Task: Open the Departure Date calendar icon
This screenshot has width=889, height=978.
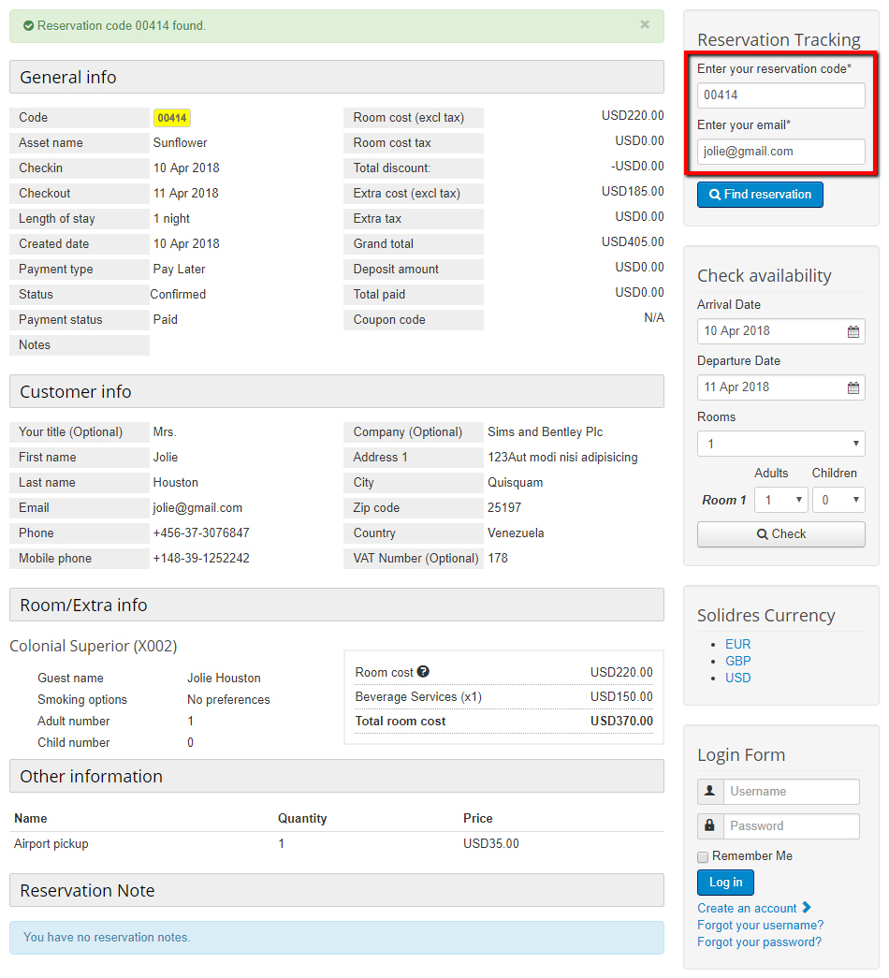Action: point(853,387)
